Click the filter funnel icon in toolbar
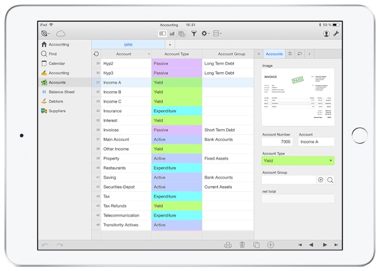The image size is (380, 271). point(193,33)
